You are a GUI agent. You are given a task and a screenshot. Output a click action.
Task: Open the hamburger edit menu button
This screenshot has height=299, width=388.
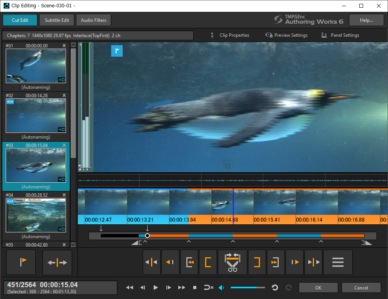(337, 262)
